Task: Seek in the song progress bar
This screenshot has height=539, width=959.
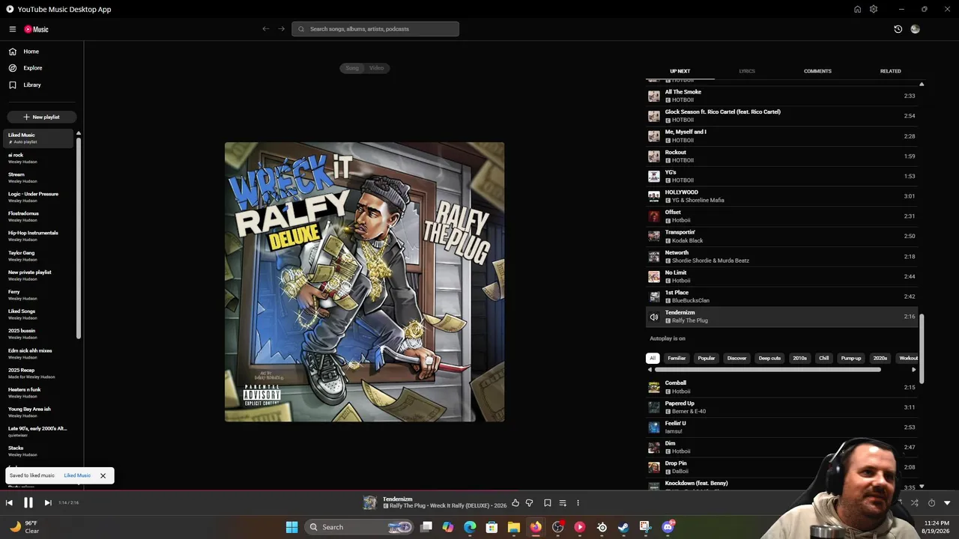Action: pyautogui.click(x=479, y=491)
